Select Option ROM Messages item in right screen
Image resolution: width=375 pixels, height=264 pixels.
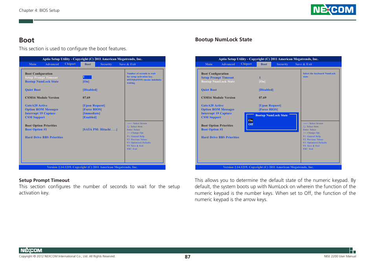(218, 110)
